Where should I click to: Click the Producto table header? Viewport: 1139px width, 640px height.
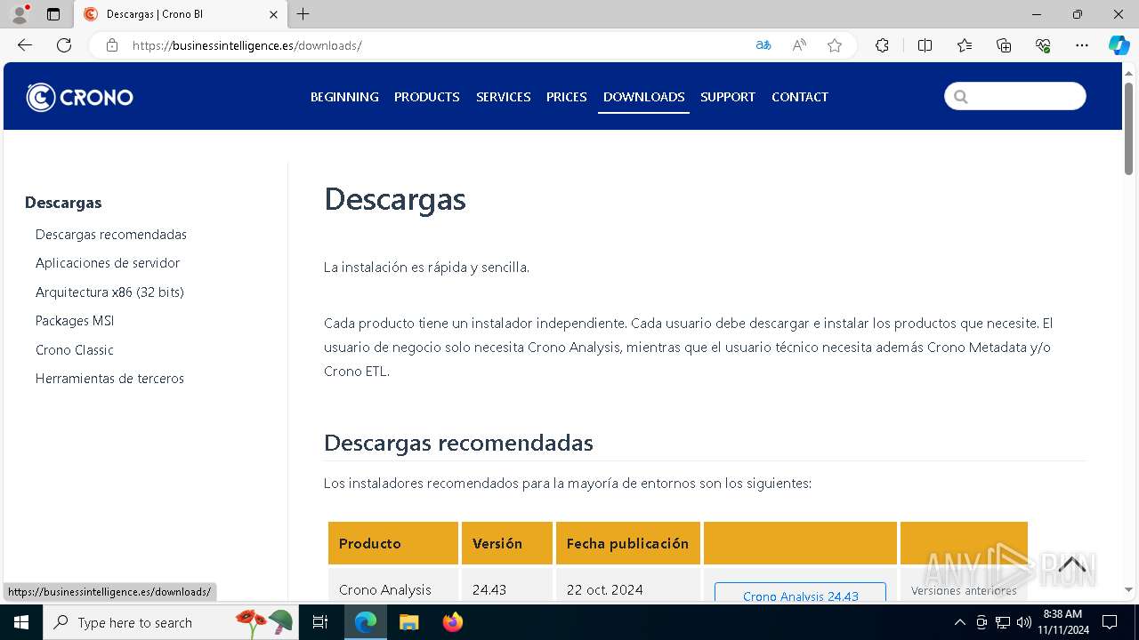[393, 543]
